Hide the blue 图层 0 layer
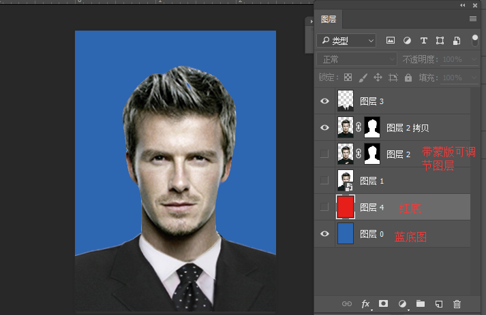Screen dimensions: 486x315 tap(324, 234)
